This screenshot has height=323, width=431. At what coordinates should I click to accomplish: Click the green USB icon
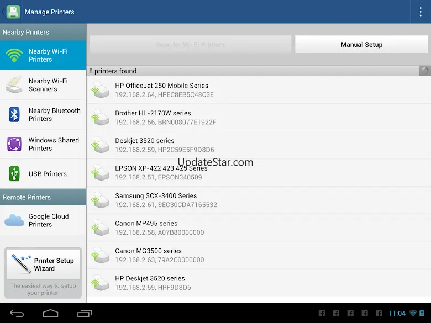click(14, 174)
